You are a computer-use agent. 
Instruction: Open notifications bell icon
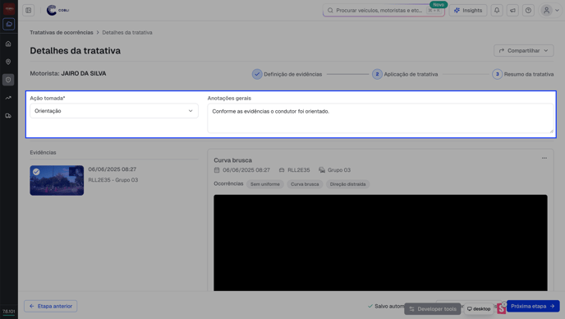pos(497,11)
